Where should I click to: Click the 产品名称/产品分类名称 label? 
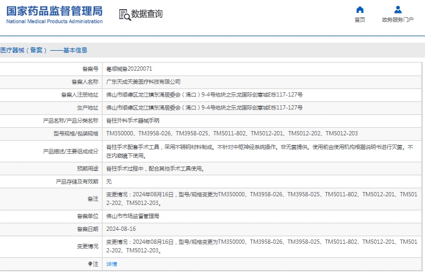(x=71, y=121)
